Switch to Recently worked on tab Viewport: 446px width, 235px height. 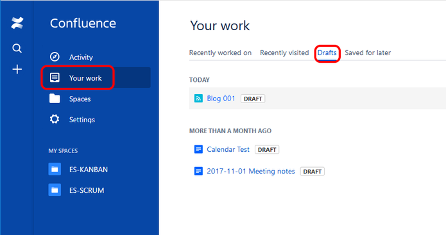point(221,53)
